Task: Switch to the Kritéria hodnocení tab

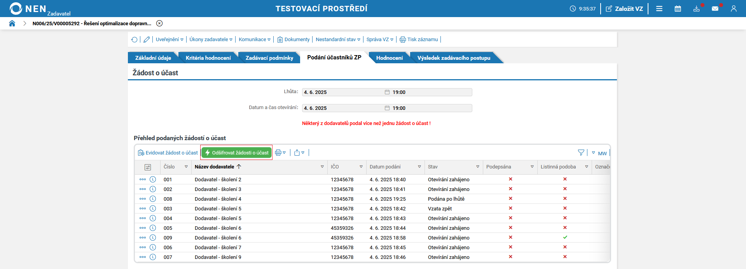Action: click(208, 58)
